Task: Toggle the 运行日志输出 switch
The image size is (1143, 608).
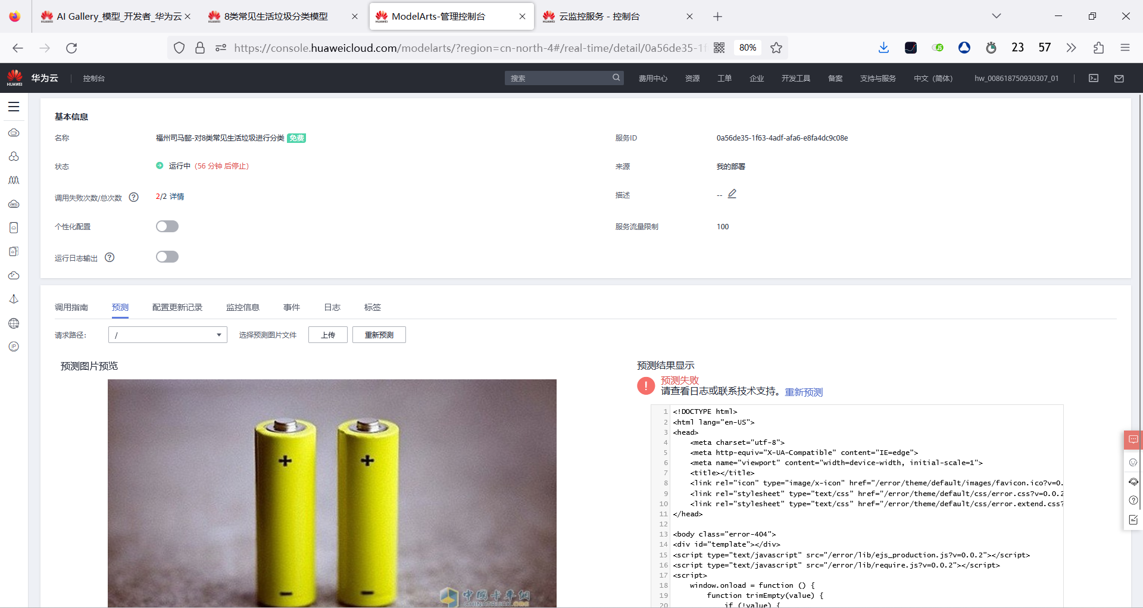Action: tap(167, 257)
